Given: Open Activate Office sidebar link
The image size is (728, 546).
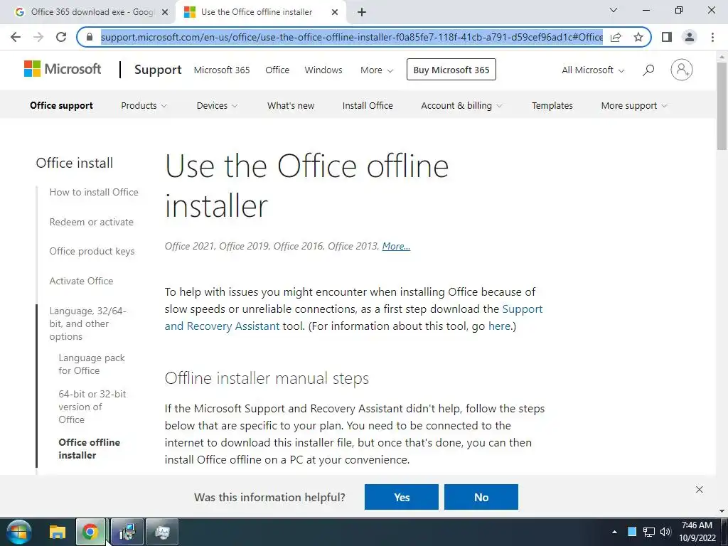Looking at the screenshot, I should click(x=81, y=281).
